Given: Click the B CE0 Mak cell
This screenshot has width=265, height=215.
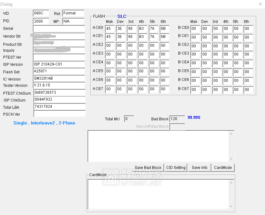Looking at the screenshot, I should click(x=195, y=29).
